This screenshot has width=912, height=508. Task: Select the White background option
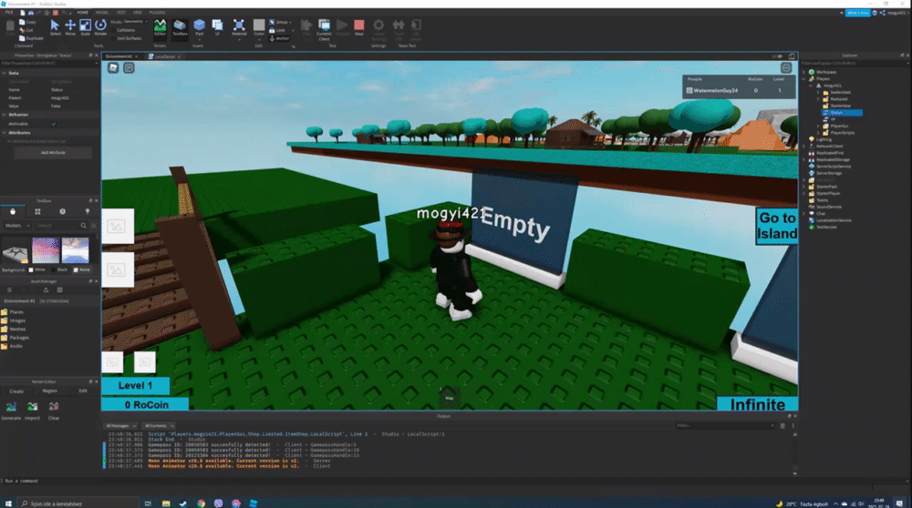(36, 269)
